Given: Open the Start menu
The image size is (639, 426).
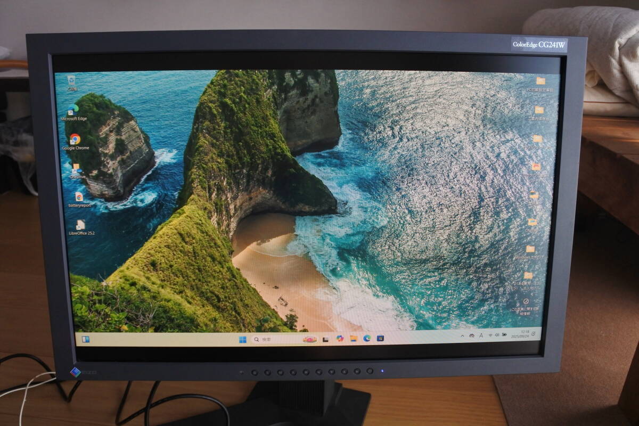Looking at the screenshot, I should (x=243, y=339).
